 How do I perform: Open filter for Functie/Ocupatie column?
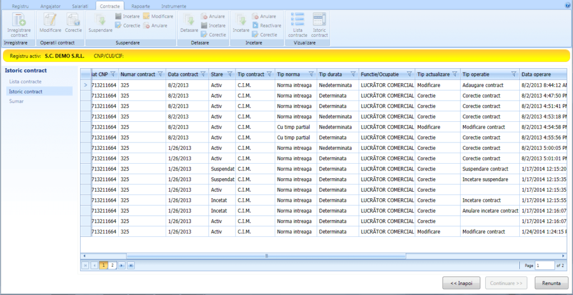point(410,74)
